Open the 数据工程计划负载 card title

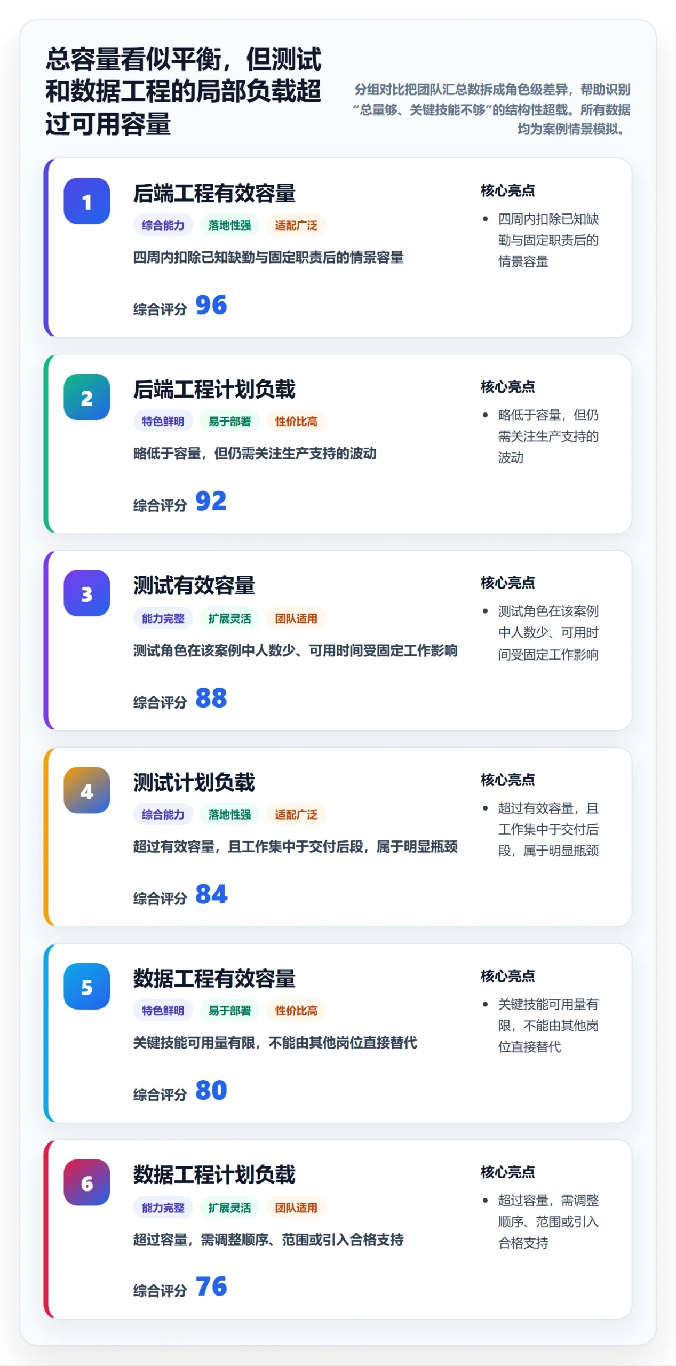click(x=214, y=1175)
